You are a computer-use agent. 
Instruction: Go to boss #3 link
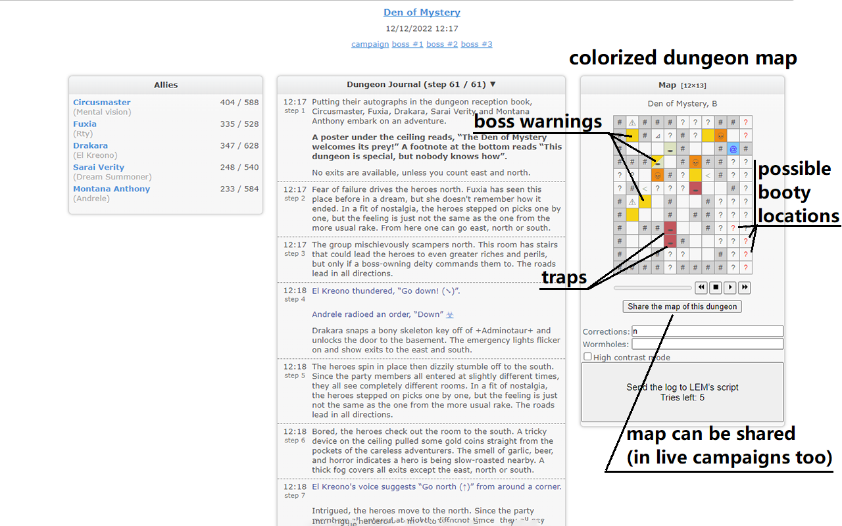click(x=476, y=44)
